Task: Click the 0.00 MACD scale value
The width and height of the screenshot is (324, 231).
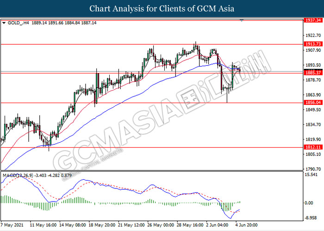Action: coord(309,203)
